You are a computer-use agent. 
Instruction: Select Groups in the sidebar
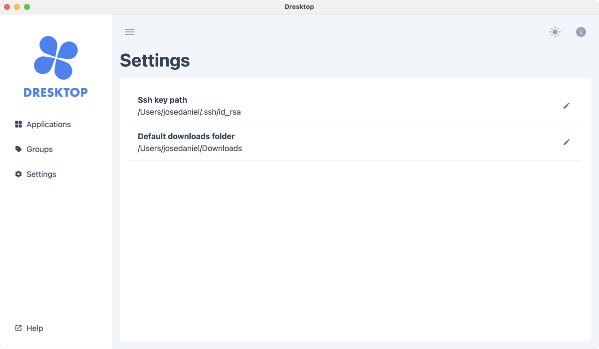point(39,149)
